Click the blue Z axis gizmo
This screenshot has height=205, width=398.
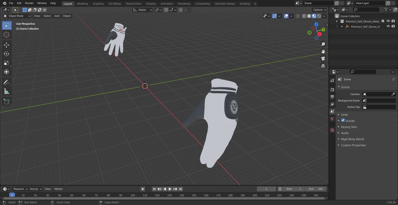tap(316, 24)
